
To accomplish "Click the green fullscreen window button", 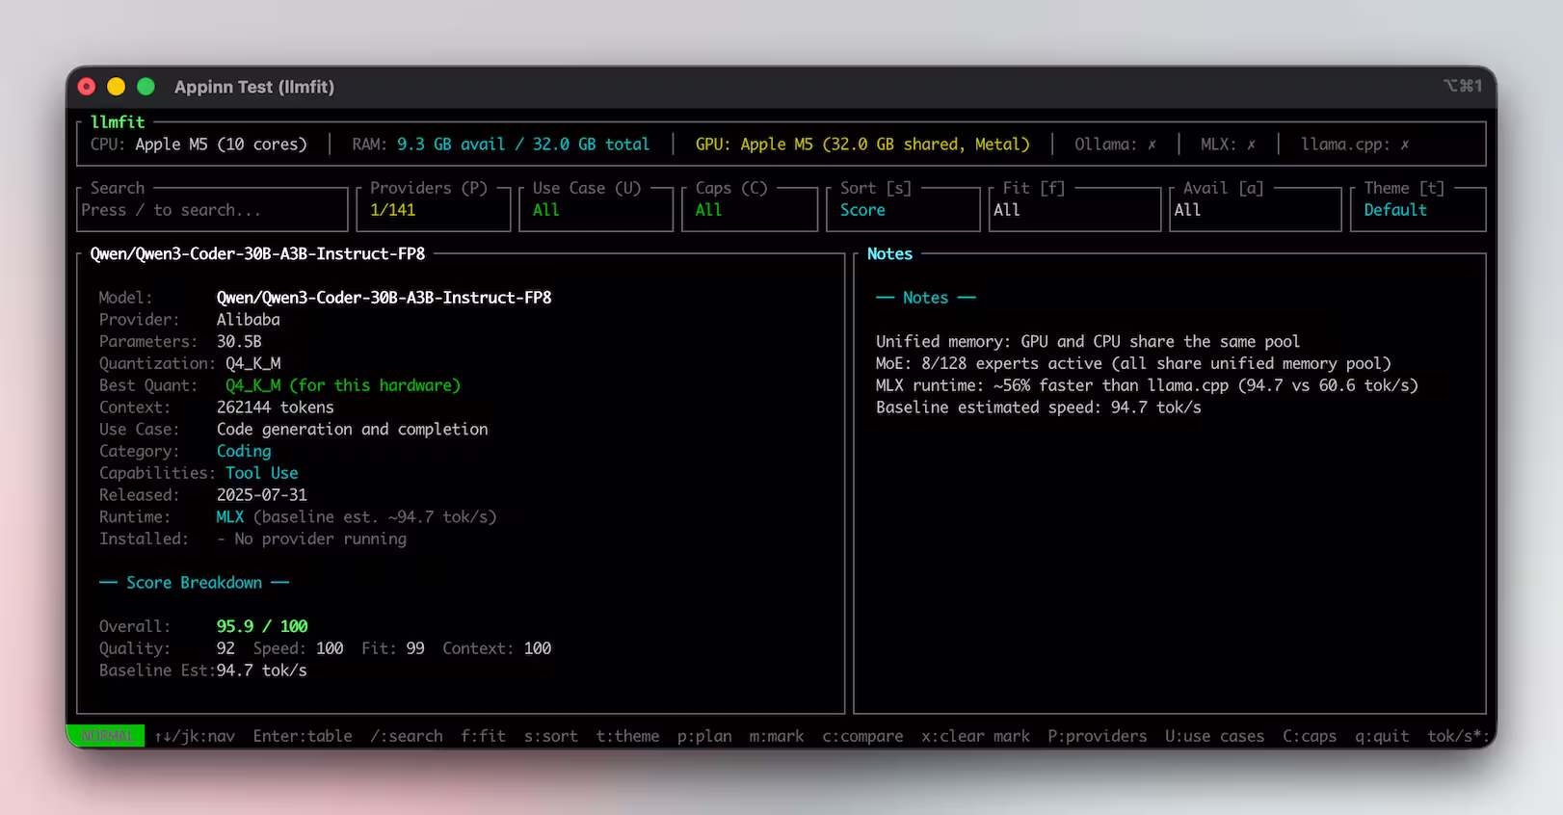I will pyautogui.click(x=146, y=87).
